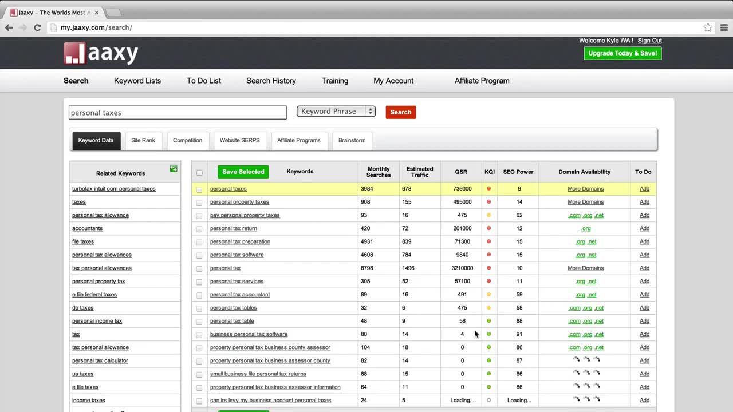Click SEO Power column header
The width and height of the screenshot is (733, 412).
(518, 172)
